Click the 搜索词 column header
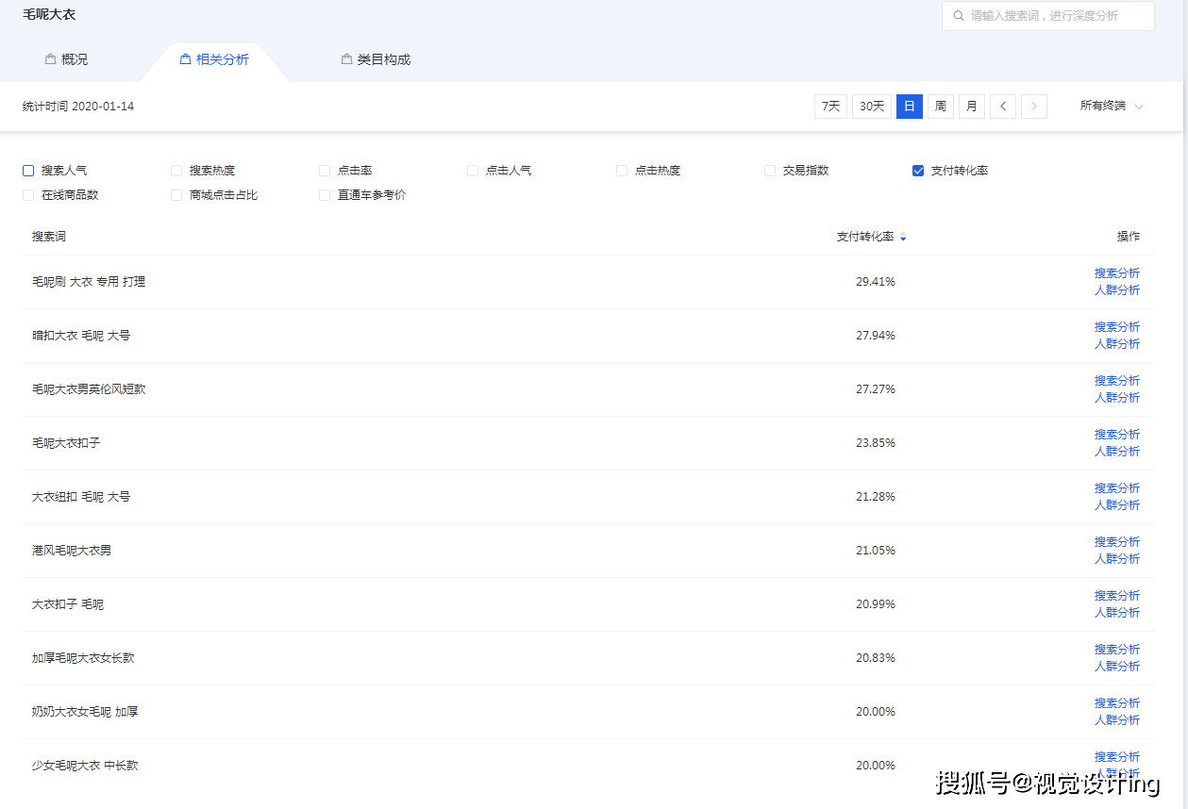 tap(49, 237)
